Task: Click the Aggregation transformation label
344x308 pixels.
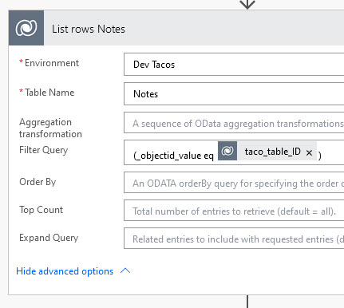Action: [50, 128]
